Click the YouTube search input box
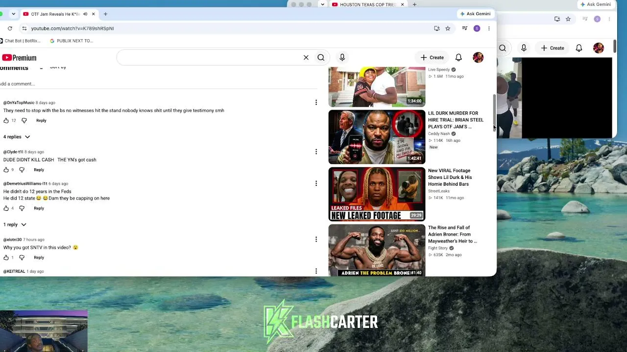The width and height of the screenshot is (627, 352). coord(208,58)
